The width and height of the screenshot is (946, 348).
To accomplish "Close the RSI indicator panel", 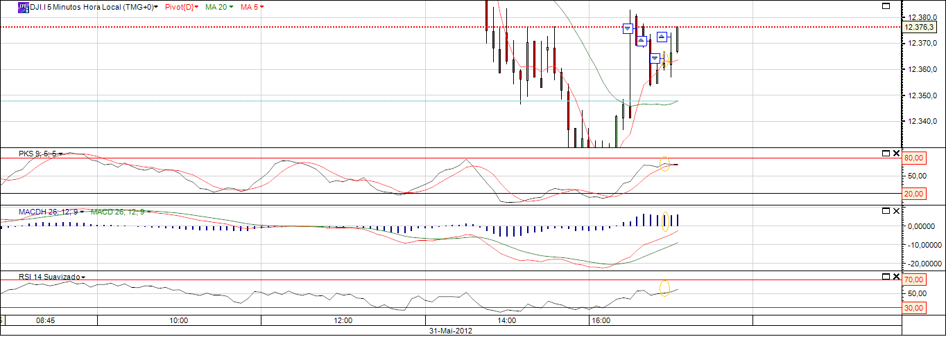I will pyautogui.click(x=895, y=276).
